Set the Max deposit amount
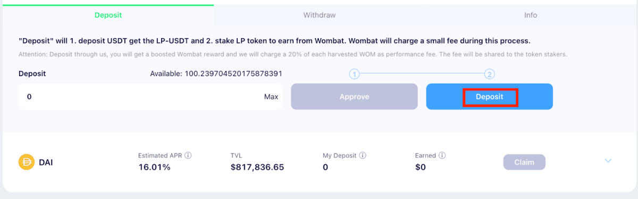This screenshot has height=199, width=638. point(271,97)
